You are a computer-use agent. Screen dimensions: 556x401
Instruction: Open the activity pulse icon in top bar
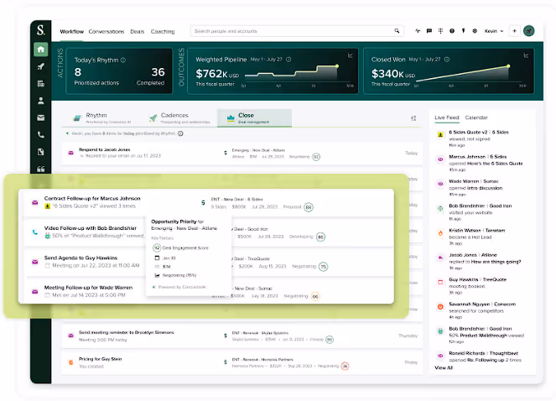click(x=418, y=31)
